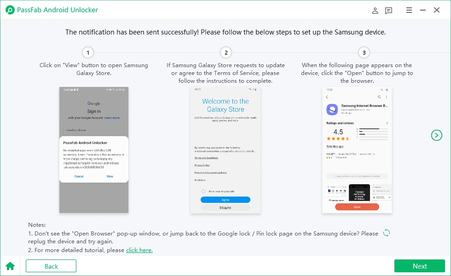Screen dimensions: 451x276
Task: Open the three-dot overflow menu in step 3
Action: 386,97
